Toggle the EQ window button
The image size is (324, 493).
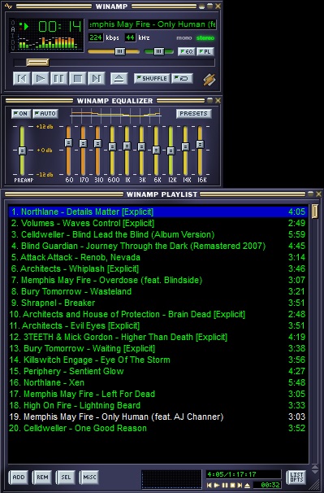pos(187,51)
